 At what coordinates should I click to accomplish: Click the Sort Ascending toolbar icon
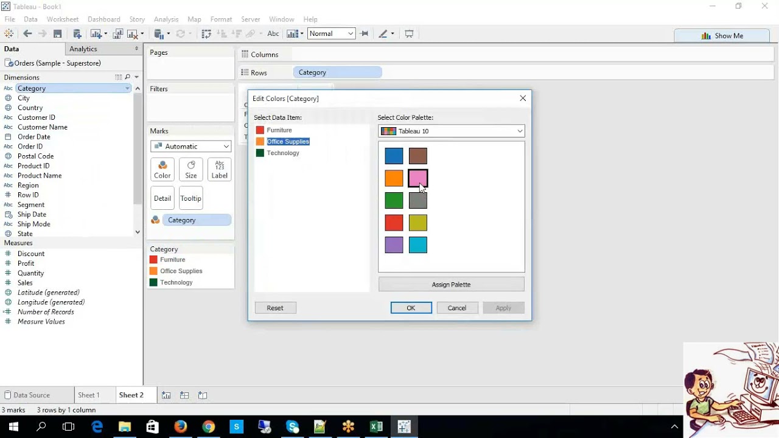(x=223, y=34)
